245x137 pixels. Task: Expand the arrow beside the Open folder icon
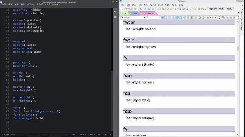tap(128, 9)
